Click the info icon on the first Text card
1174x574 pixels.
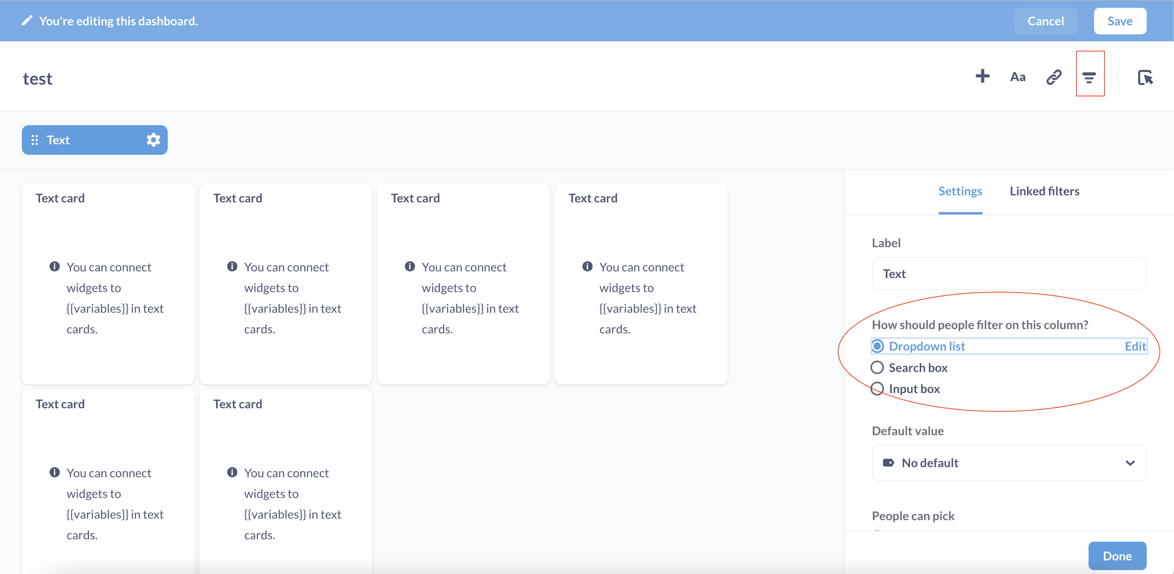[54, 266]
